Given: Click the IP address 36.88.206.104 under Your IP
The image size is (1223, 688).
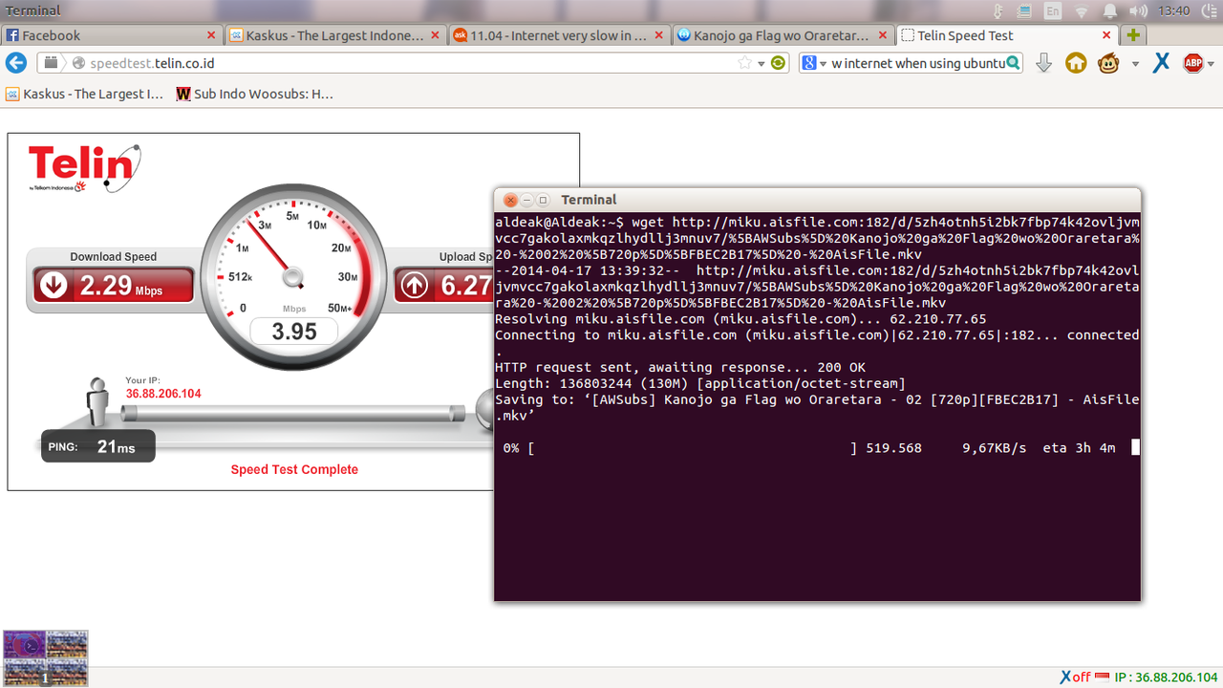Looking at the screenshot, I should (x=163, y=393).
